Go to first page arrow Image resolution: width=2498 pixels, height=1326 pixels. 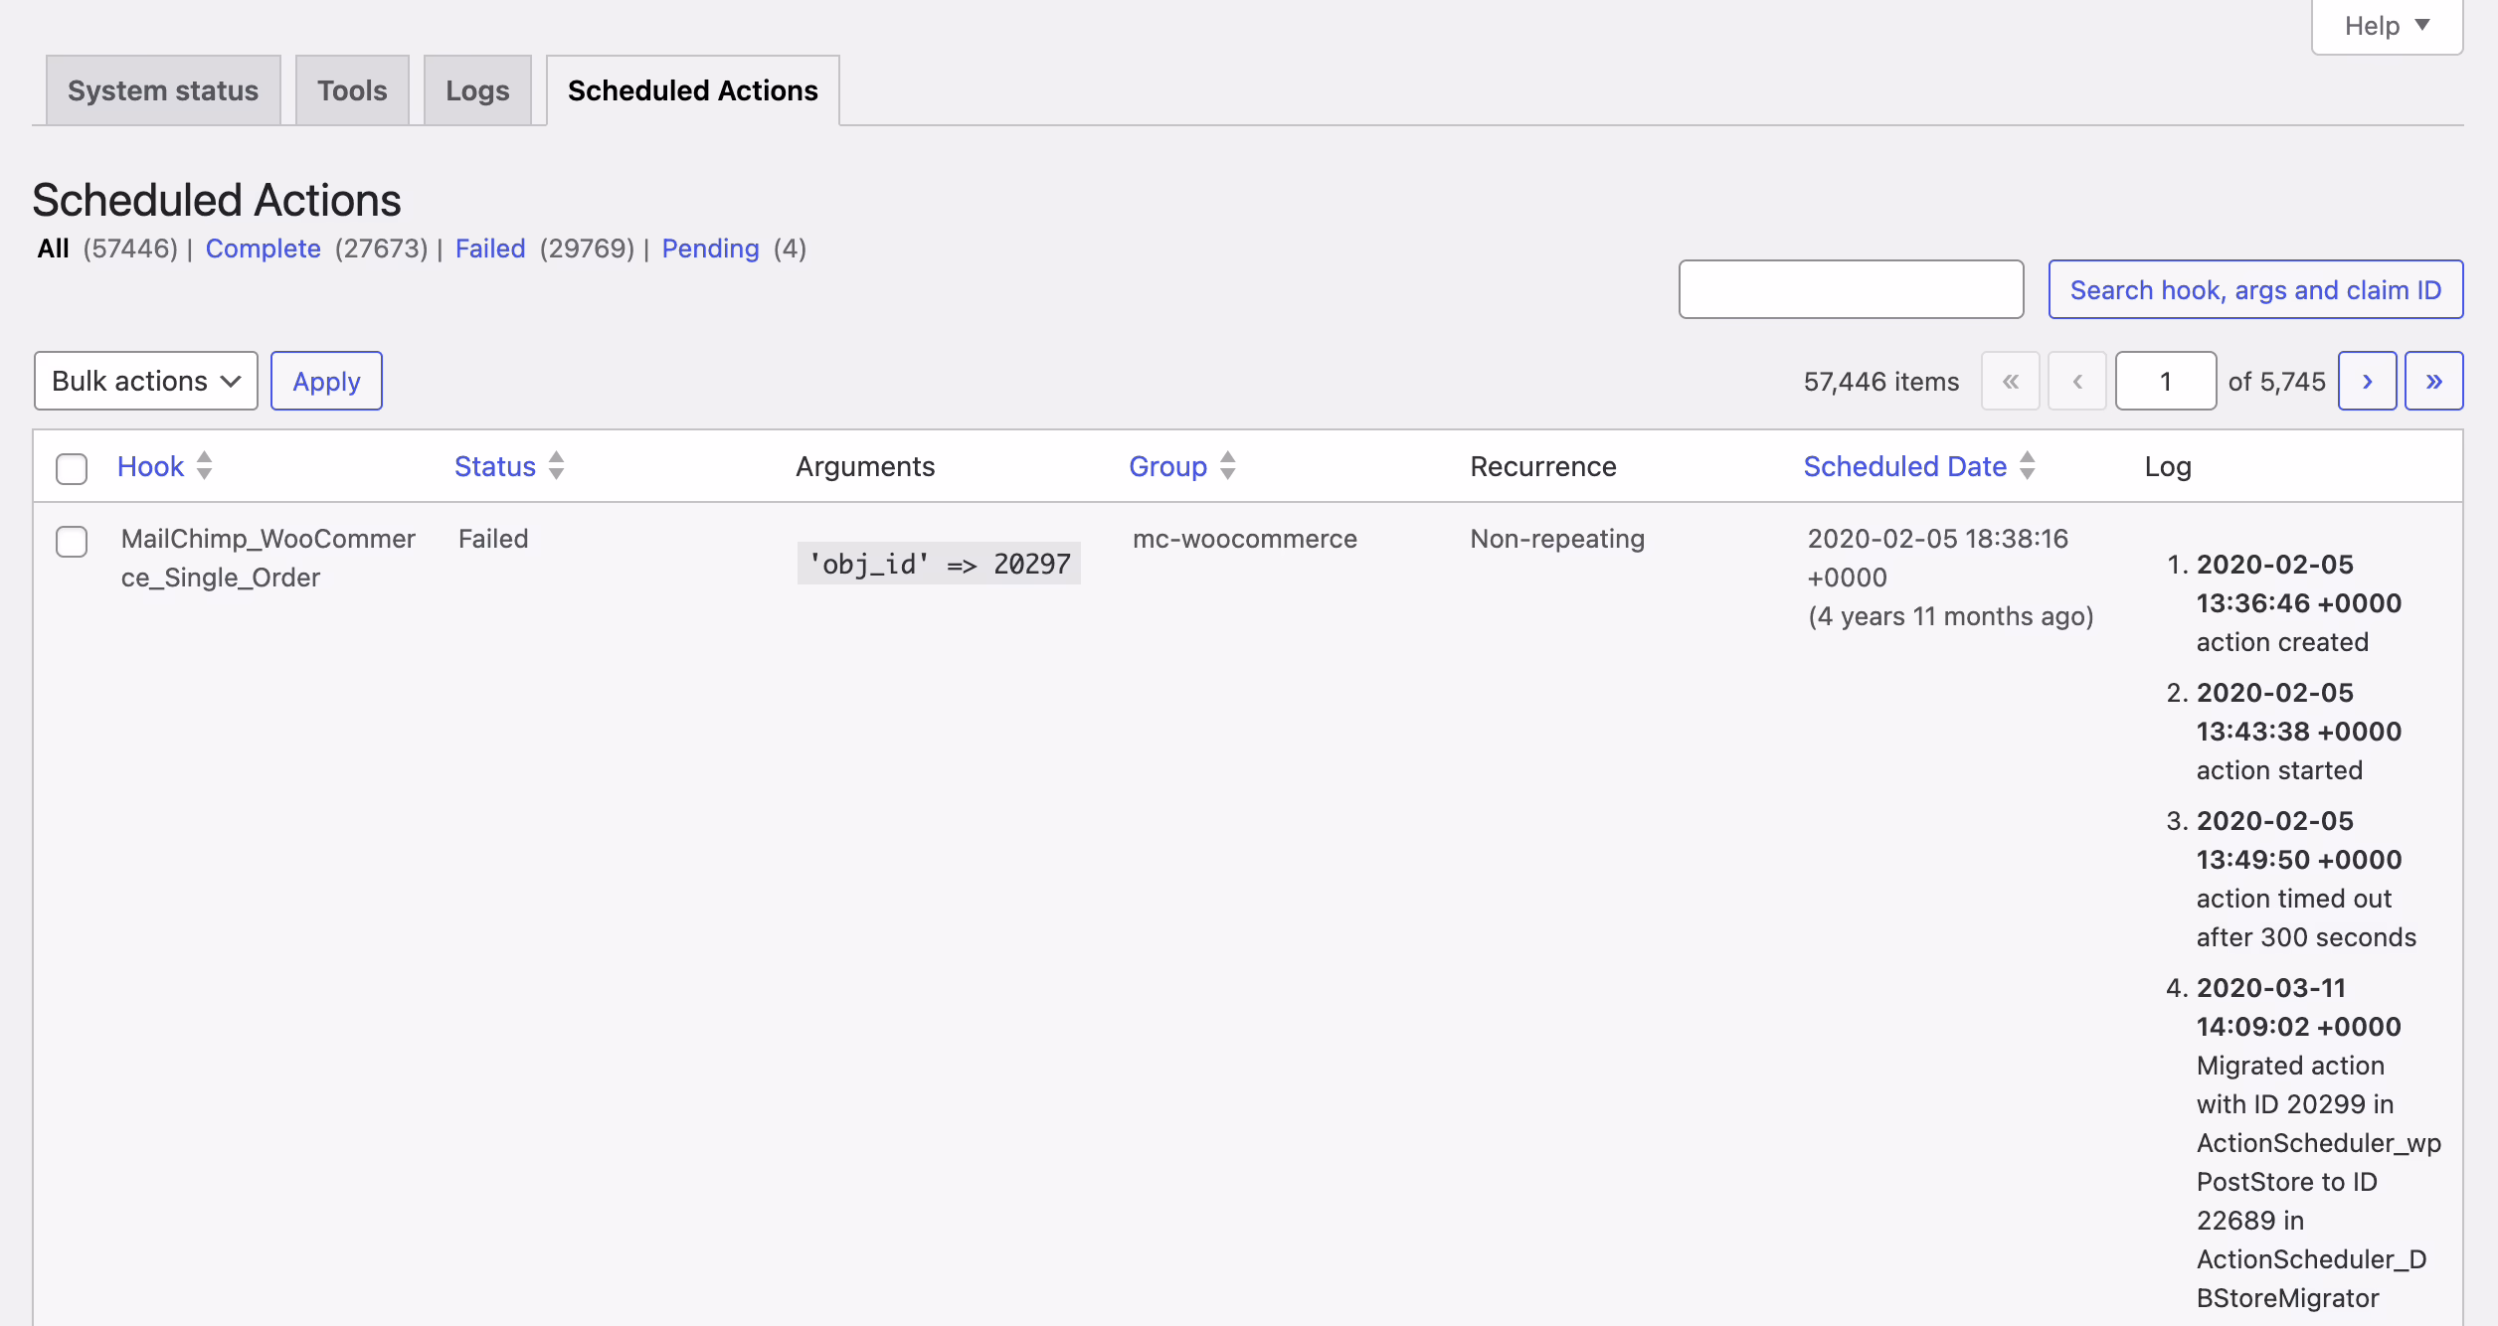pos(2010,381)
